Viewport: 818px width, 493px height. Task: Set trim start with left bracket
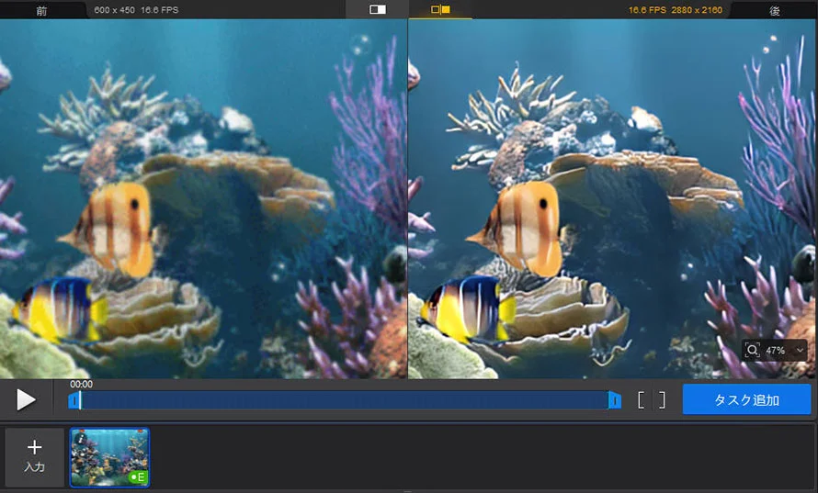coord(642,400)
